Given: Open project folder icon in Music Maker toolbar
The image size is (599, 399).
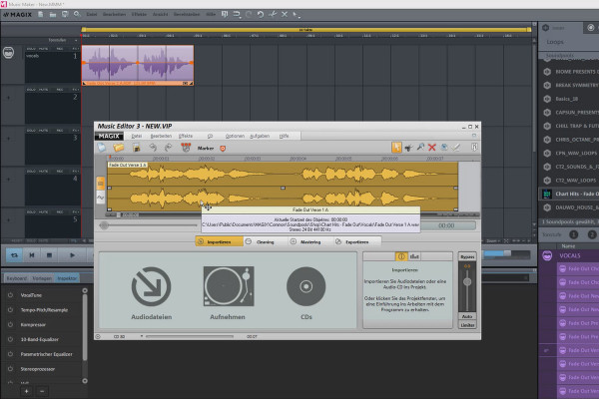Looking at the screenshot, I should tap(53, 15).
